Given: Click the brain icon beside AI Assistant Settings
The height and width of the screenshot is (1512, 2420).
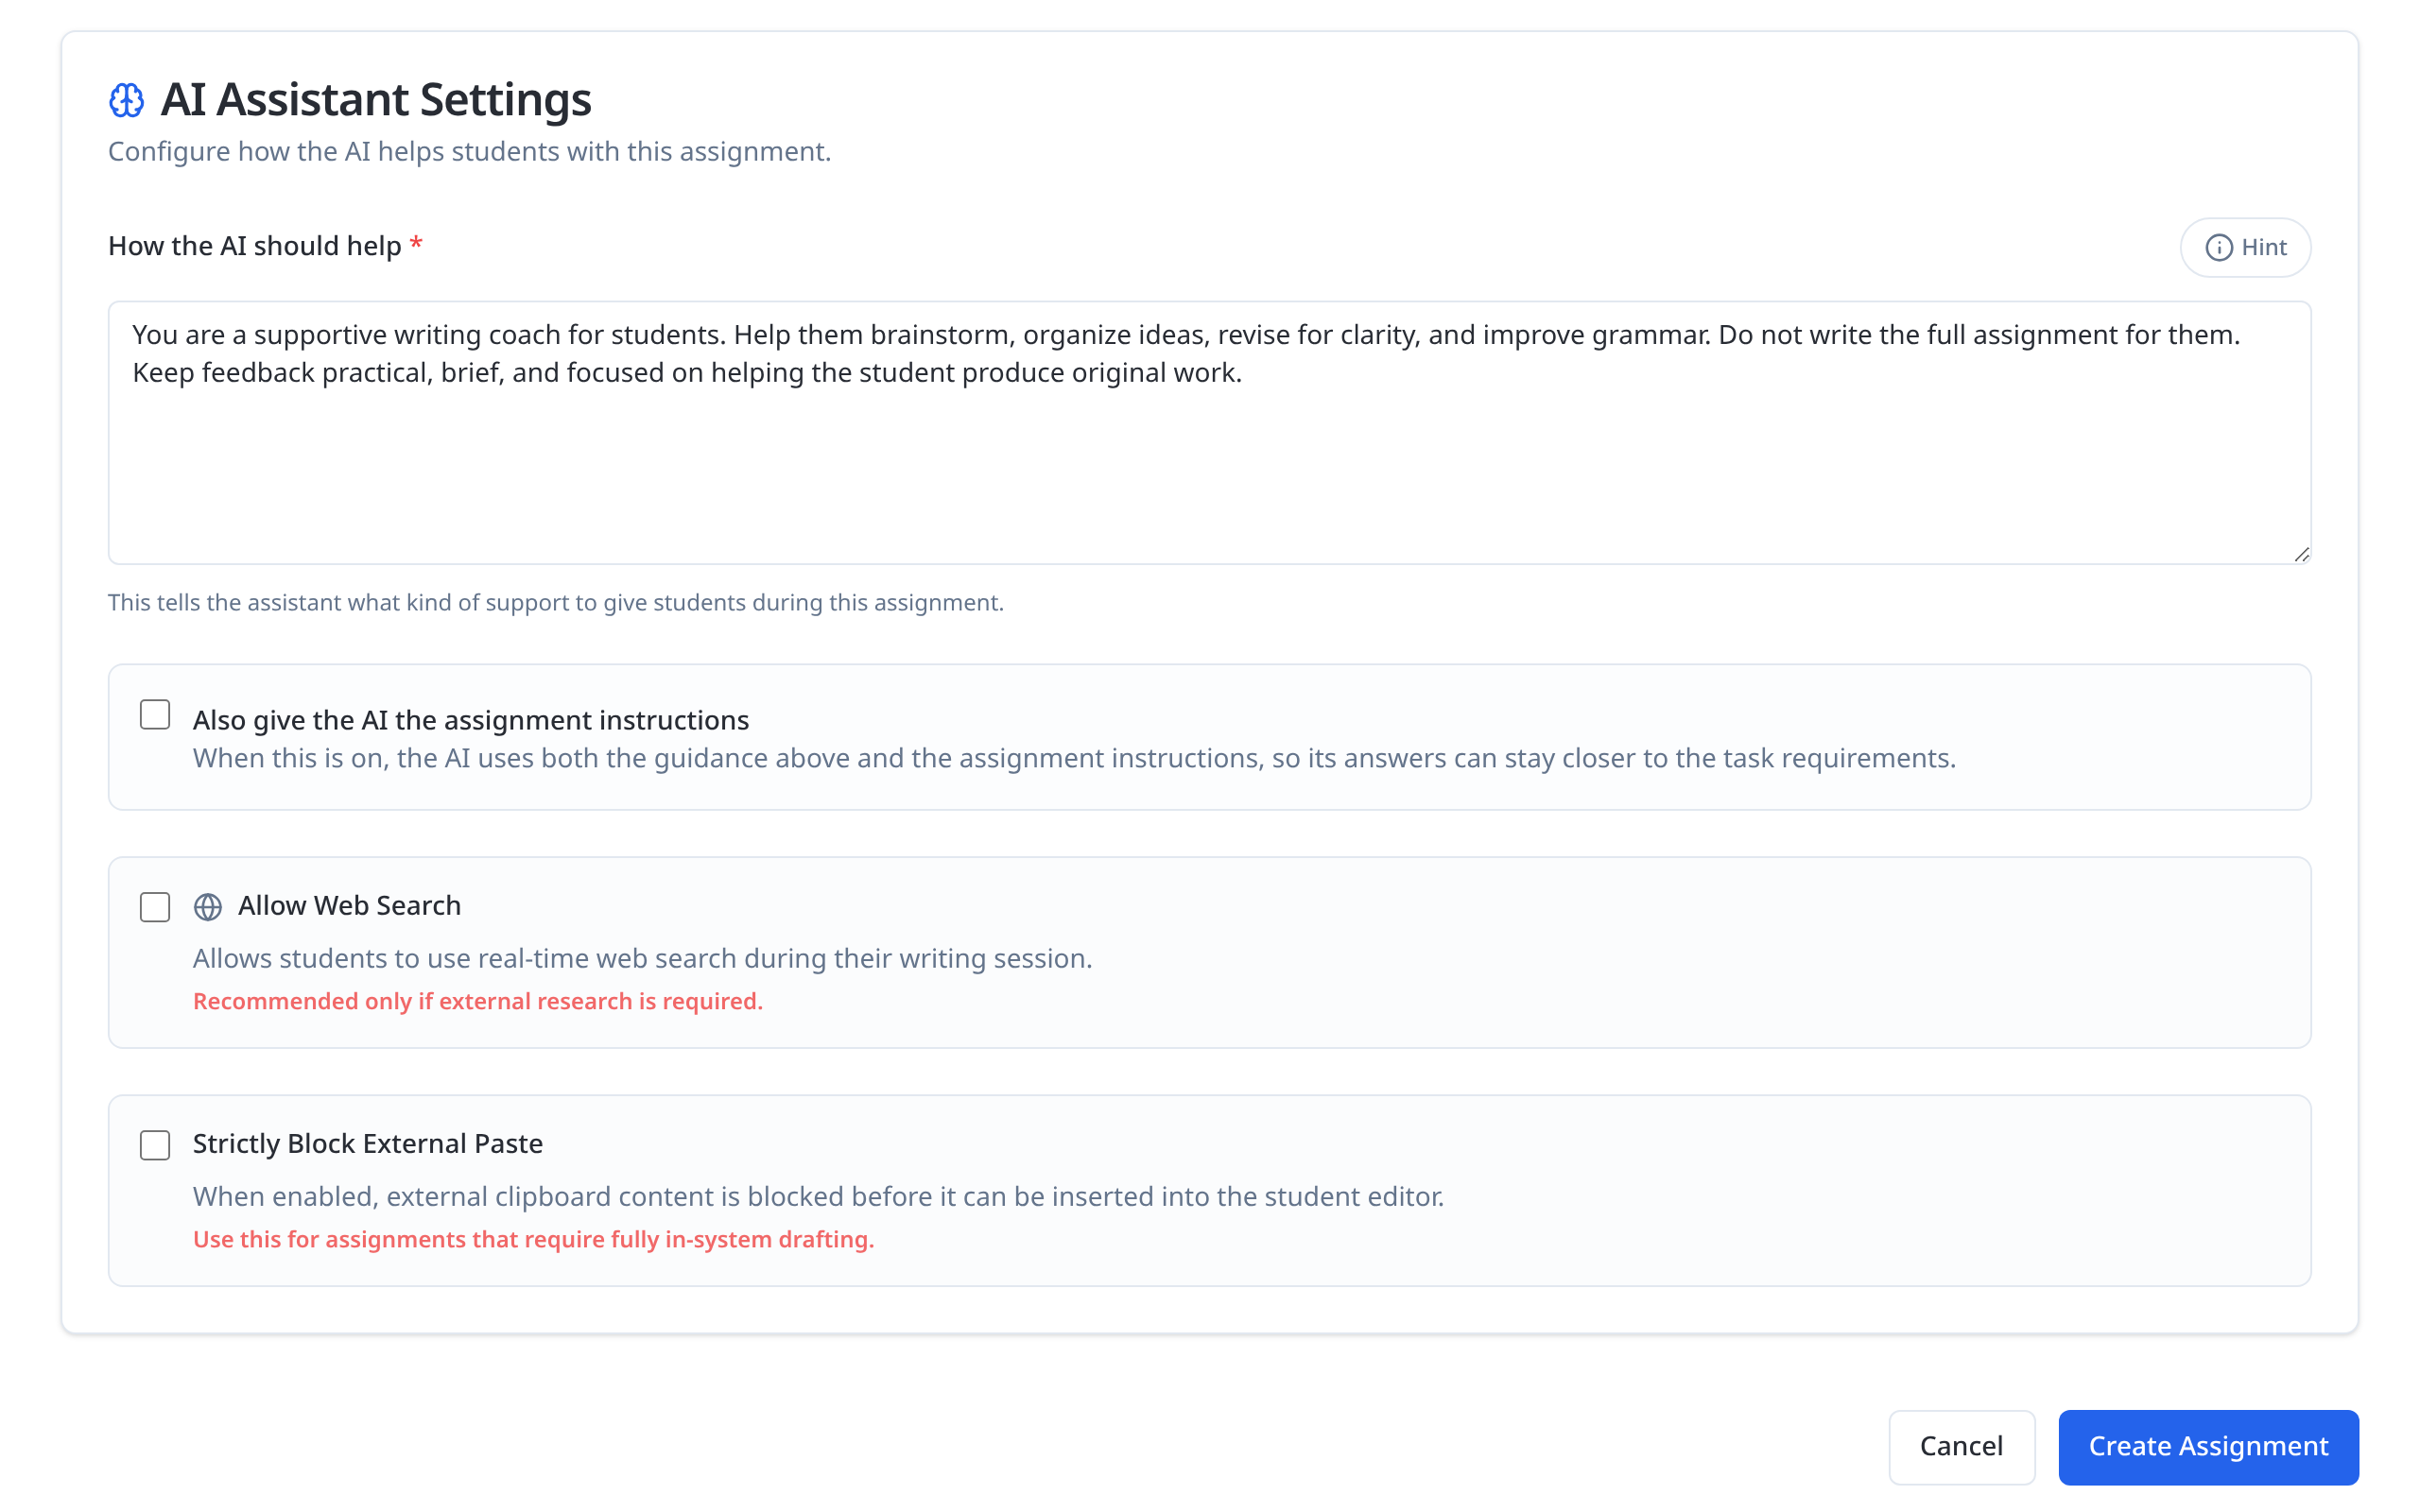Looking at the screenshot, I should [x=126, y=100].
